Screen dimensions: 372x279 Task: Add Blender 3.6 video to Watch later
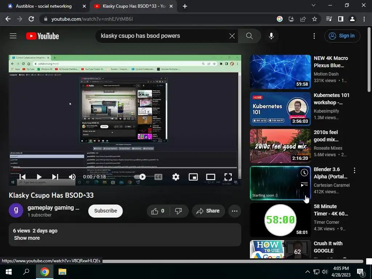pos(304,173)
